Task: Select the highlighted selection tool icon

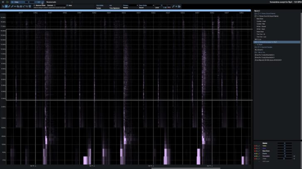Action: (6, 7)
